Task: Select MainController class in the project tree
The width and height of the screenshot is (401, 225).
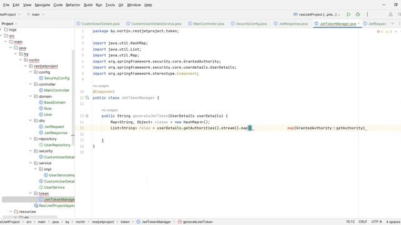Action: (56, 90)
